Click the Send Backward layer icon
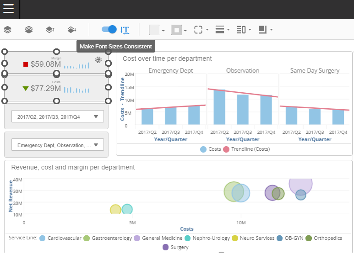This screenshot has height=254, width=354. tap(71, 30)
